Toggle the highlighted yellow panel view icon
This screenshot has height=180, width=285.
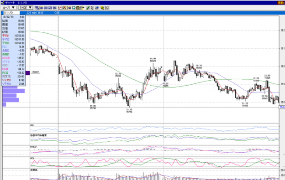tap(41, 8)
